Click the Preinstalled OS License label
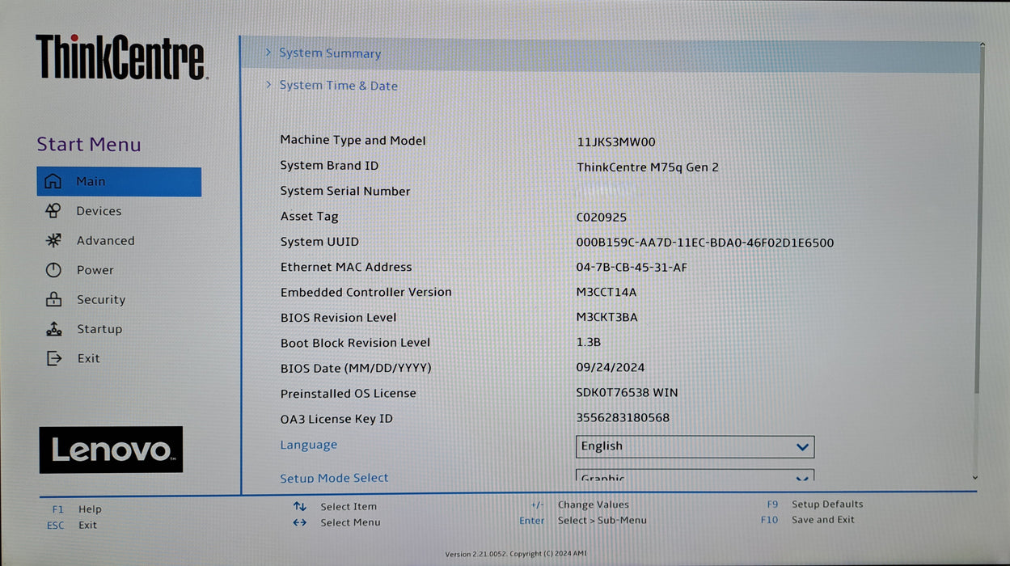Viewport: 1010px width, 566px height. click(x=348, y=394)
